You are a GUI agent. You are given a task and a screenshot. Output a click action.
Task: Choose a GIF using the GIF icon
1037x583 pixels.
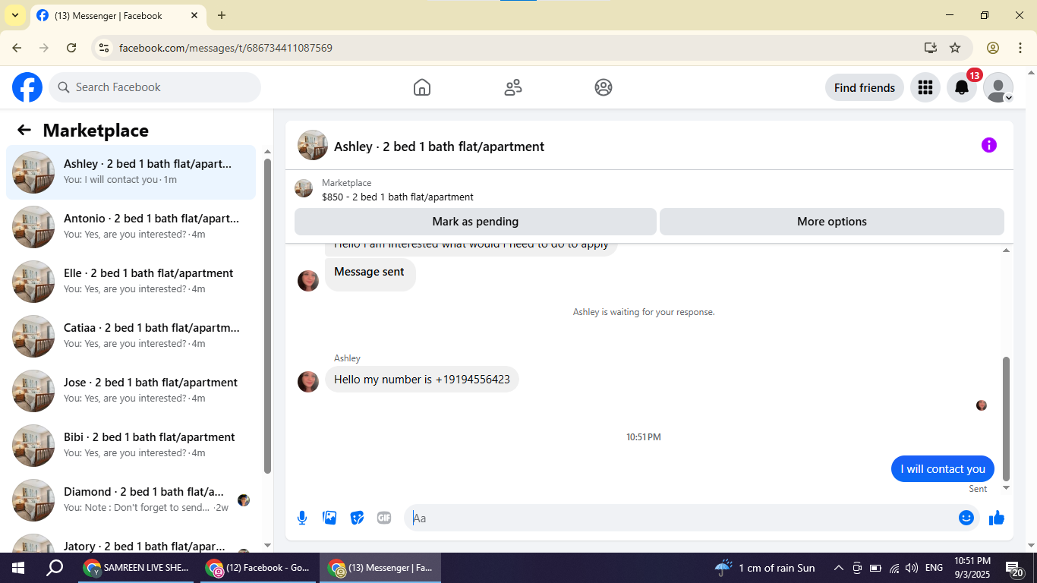click(384, 518)
